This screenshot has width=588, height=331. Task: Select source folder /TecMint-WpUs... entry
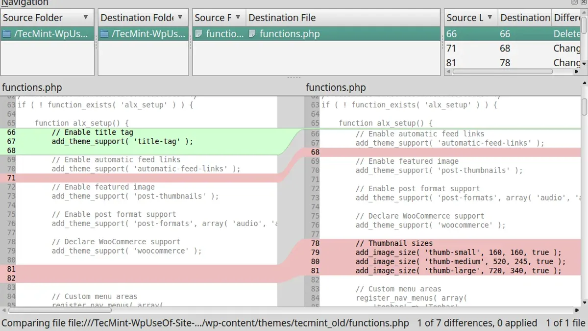click(47, 34)
